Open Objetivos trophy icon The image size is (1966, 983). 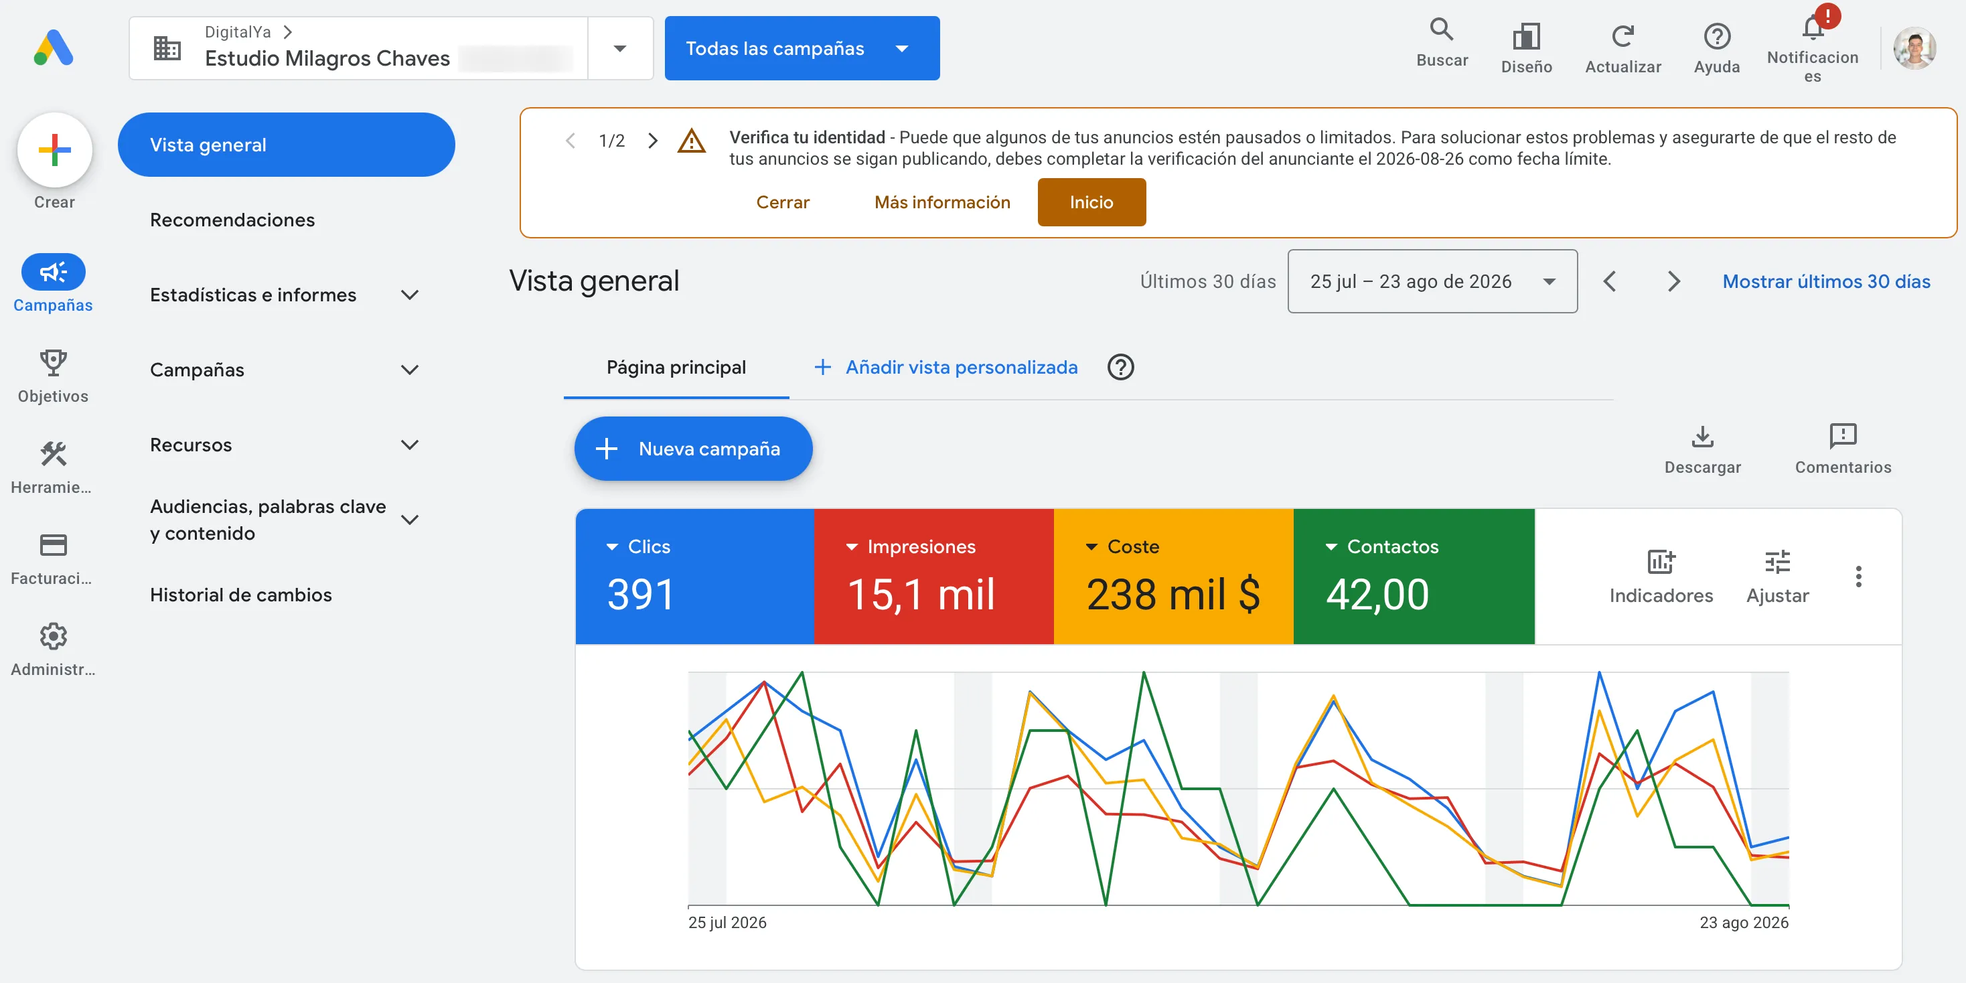pos(54,364)
